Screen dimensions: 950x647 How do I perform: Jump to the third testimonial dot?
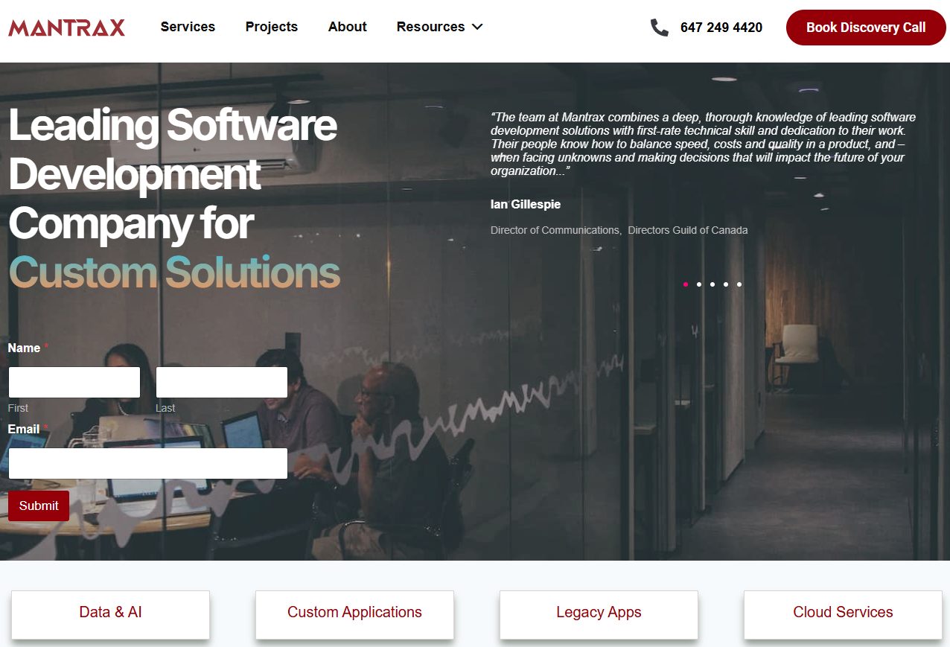tap(712, 284)
